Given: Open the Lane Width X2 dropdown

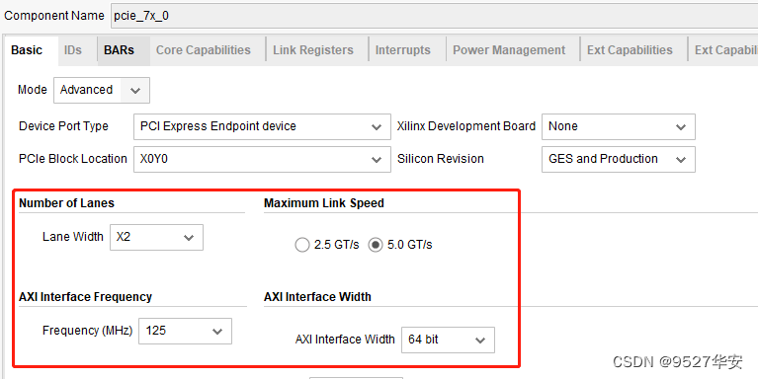Looking at the screenshot, I should coord(156,237).
